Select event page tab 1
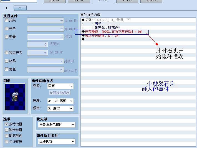 [7, 8]
